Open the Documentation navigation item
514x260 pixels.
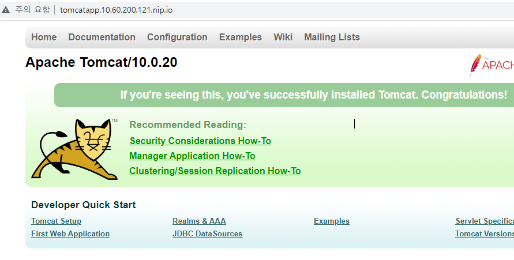click(102, 37)
